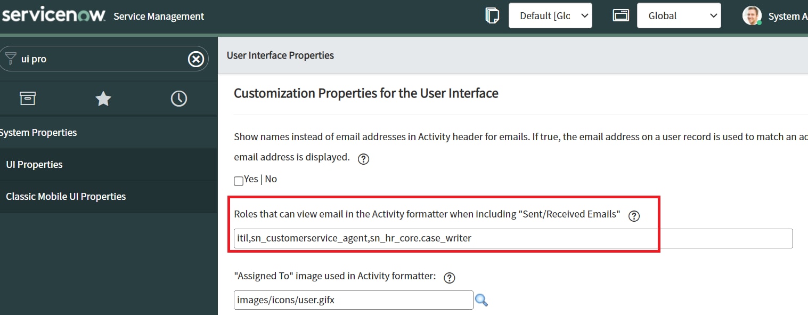Click the filter navigator funnel icon
This screenshot has width=808, height=315.
[11, 58]
